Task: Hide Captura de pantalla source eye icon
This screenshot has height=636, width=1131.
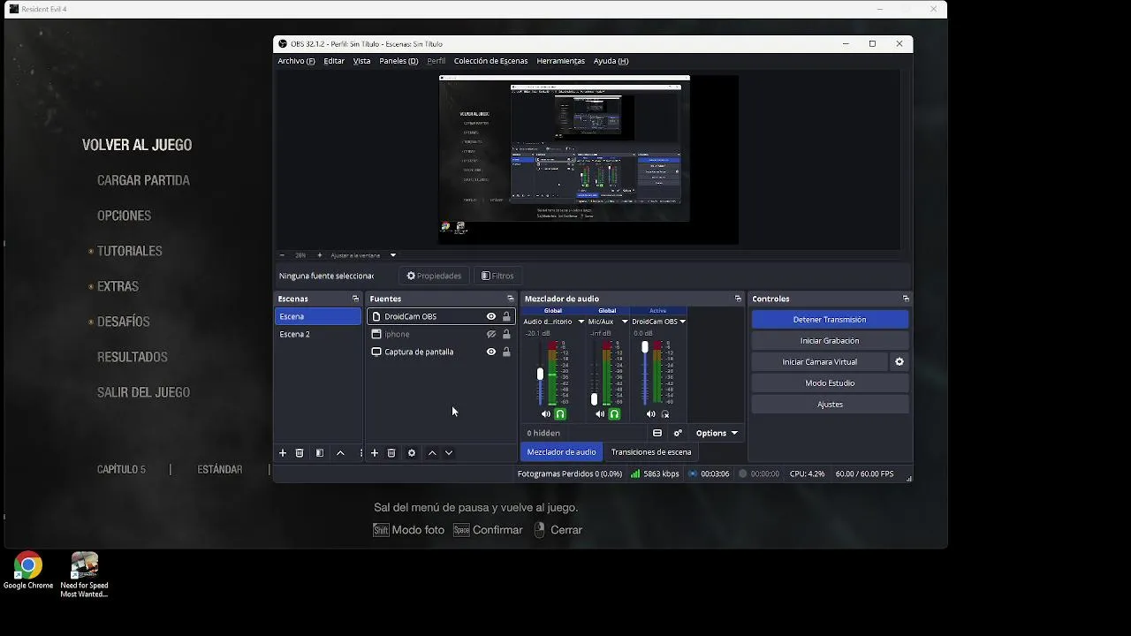Action: pyautogui.click(x=491, y=352)
